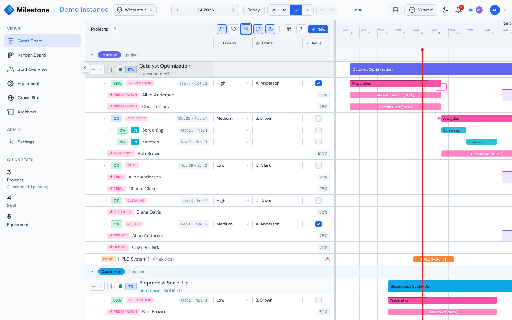Uncheck review box for Preparation Sep 17
This screenshot has width=512, height=320.
tap(319, 83)
